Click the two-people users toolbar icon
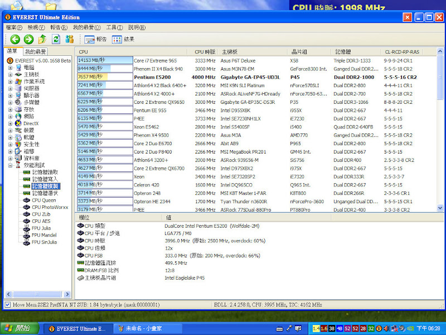Viewport: 446px width, 335px height. pos(70,39)
